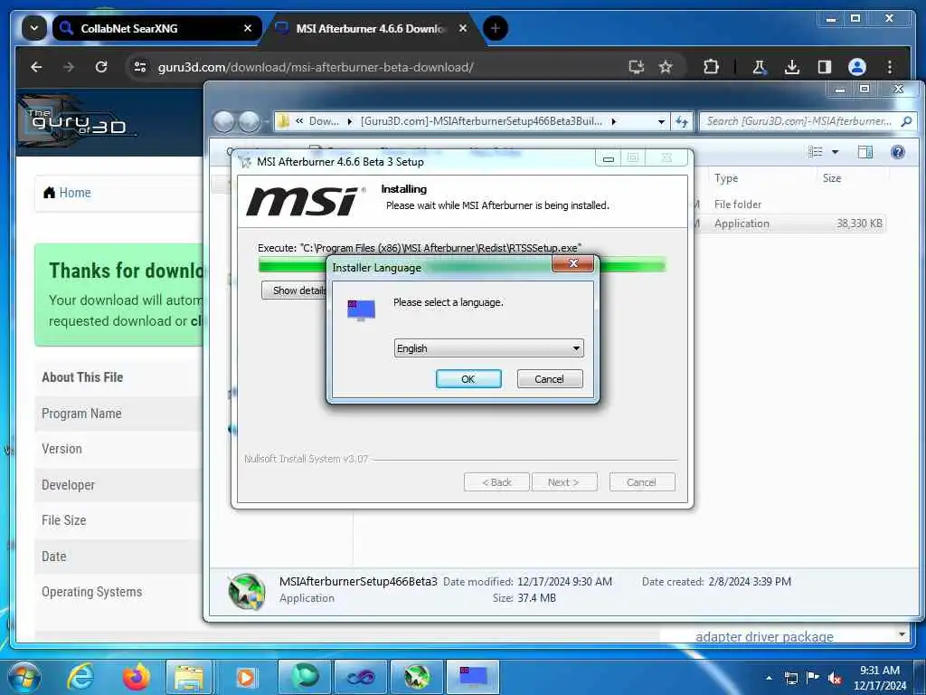
Task: Show hidden system tray icons
Action: 769,678
